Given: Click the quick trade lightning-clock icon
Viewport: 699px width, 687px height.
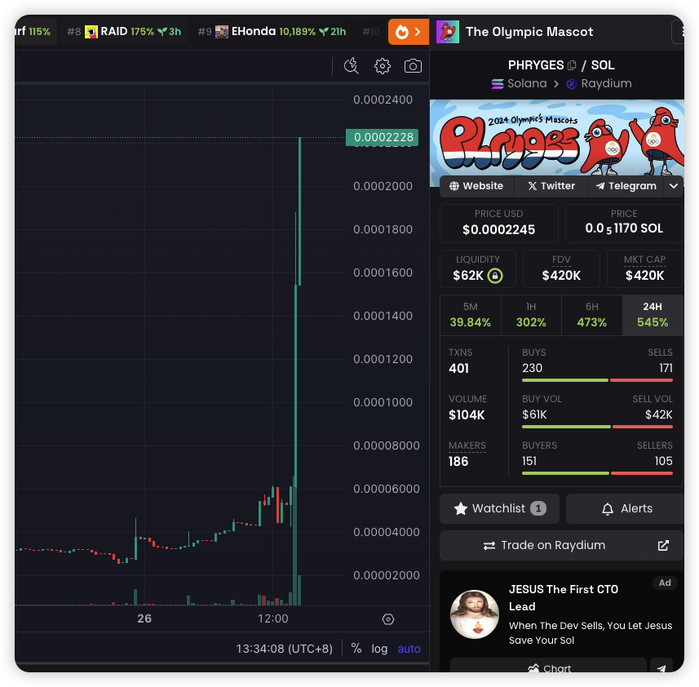Looking at the screenshot, I should point(352,66).
